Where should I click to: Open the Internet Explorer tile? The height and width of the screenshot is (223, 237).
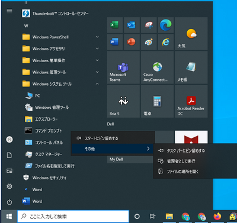point(166,42)
